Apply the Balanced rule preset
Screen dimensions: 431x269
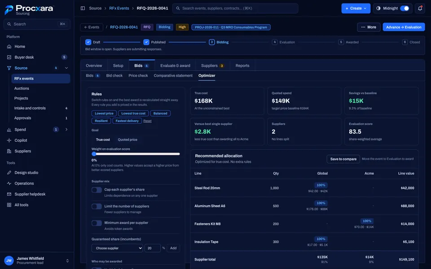[x=160, y=113]
